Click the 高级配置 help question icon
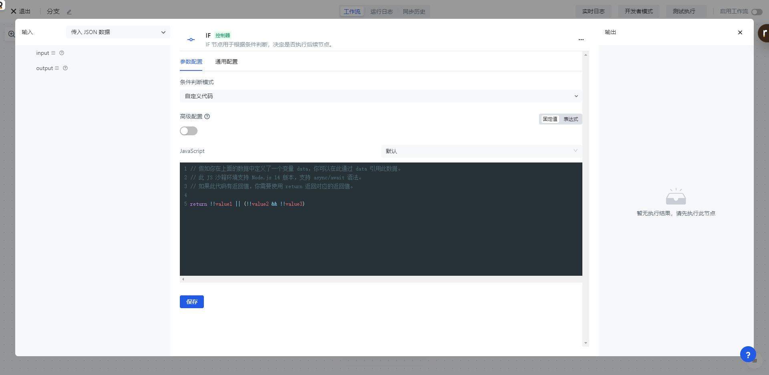This screenshot has width=769, height=375. tap(207, 116)
